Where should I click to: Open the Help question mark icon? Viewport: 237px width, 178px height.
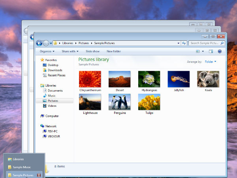point(220,51)
